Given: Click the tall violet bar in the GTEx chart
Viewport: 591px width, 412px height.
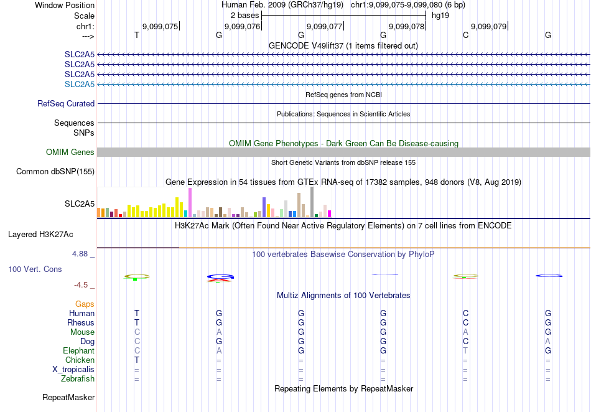Looking at the screenshot, I should pos(190,203).
